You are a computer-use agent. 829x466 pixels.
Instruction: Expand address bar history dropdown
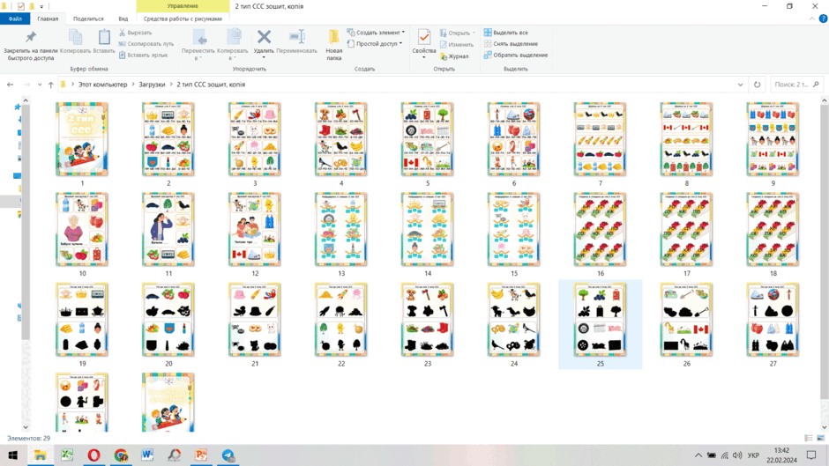tap(740, 85)
